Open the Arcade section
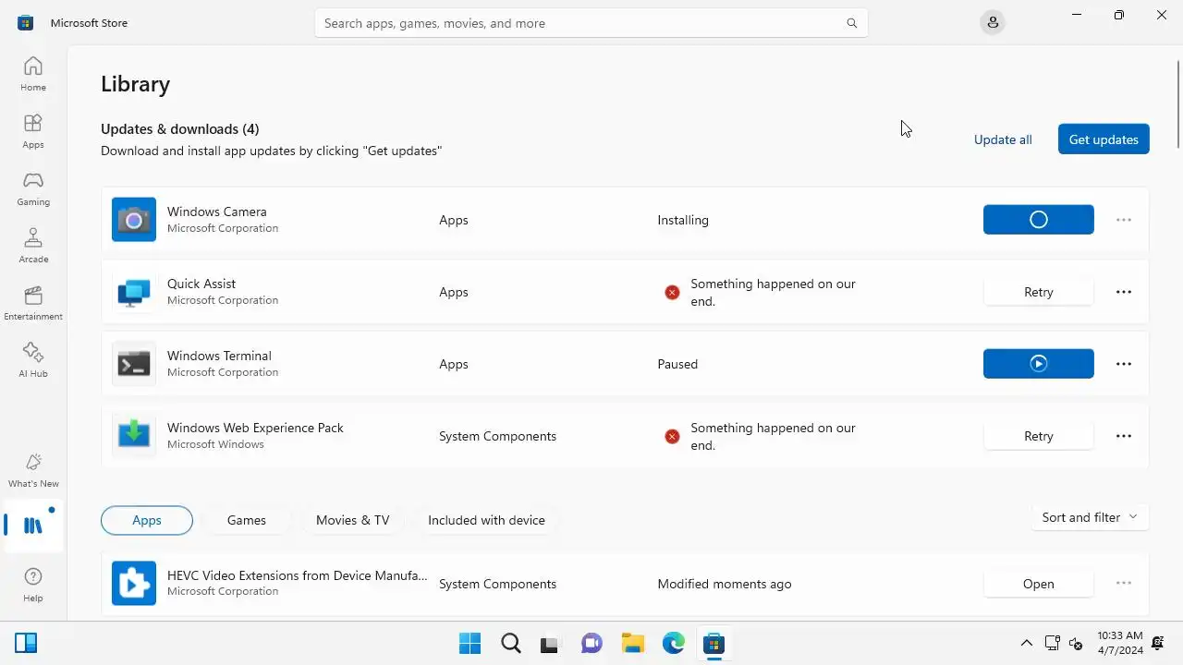The height and width of the screenshot is (665, 1183). (x=33, y=246)
